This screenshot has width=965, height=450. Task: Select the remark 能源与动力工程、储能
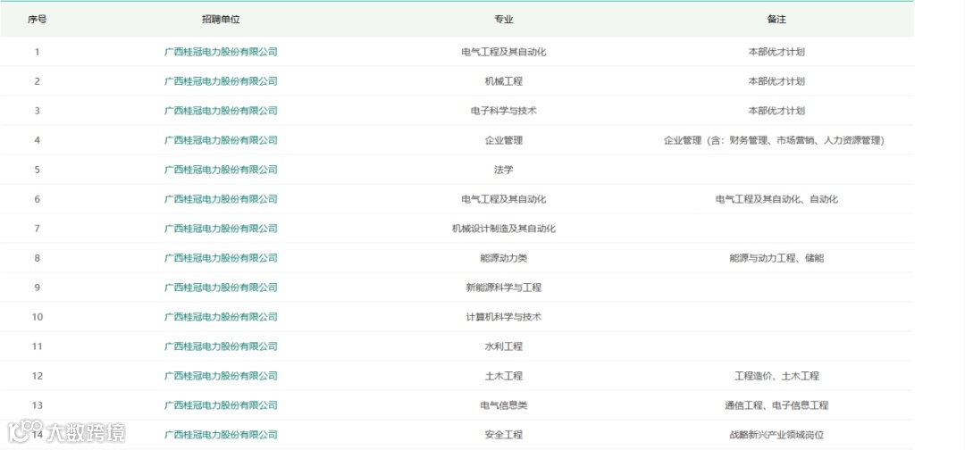(x=776, y=258)
